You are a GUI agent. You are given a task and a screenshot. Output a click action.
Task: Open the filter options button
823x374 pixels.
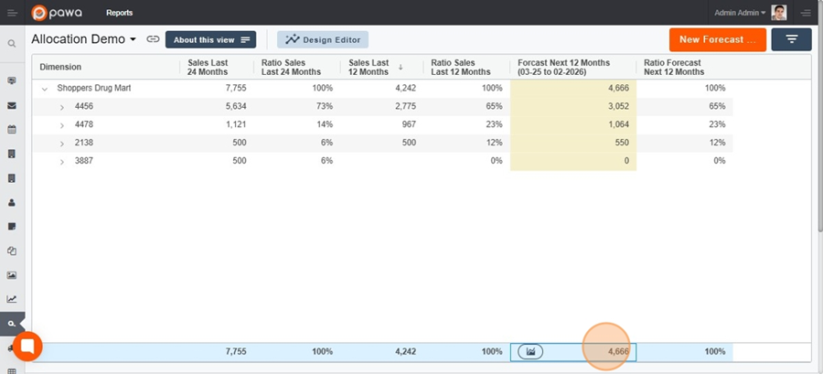point(792,39)
